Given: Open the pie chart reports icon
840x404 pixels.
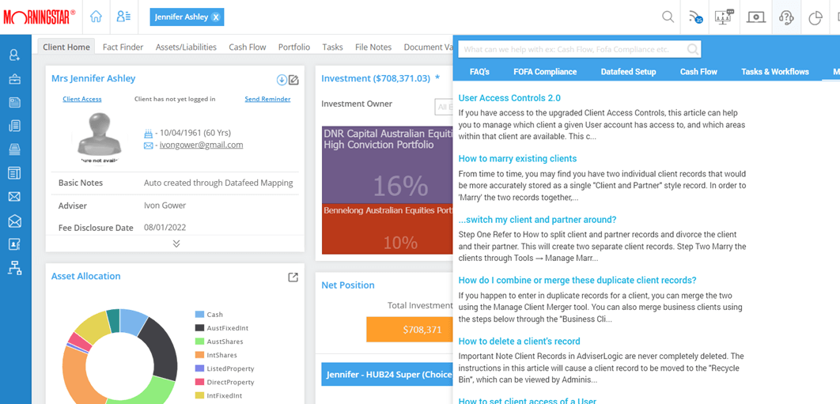Looking at the screenshot, I should tap(815, 18).
